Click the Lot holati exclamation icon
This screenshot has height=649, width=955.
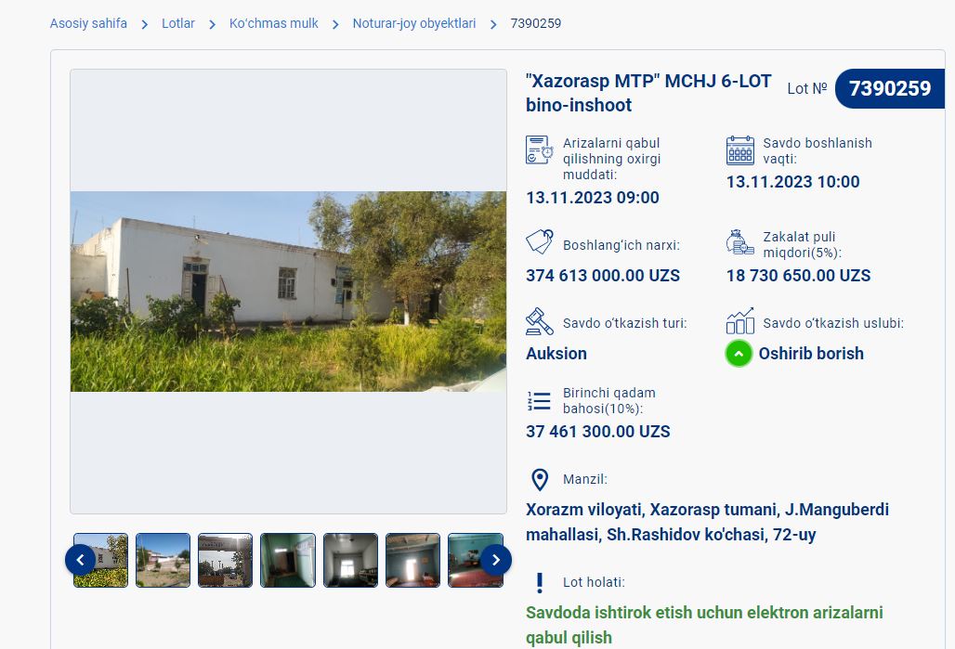pos(539,583)
